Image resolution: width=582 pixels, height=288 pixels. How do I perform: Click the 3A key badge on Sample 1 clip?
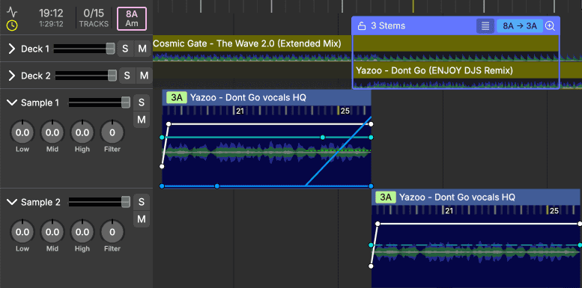pos(177,98)
